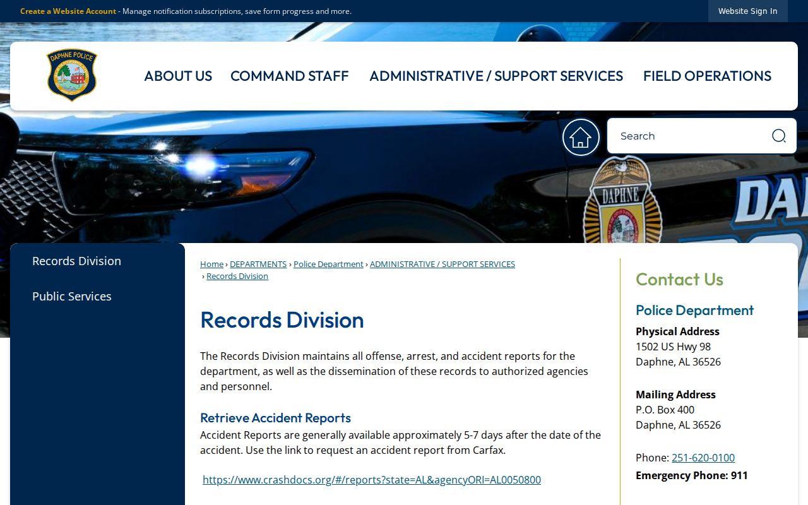Open the About Us menu
Image resolution: width=808 pixels, height=505 pixels.
point(178,76)
